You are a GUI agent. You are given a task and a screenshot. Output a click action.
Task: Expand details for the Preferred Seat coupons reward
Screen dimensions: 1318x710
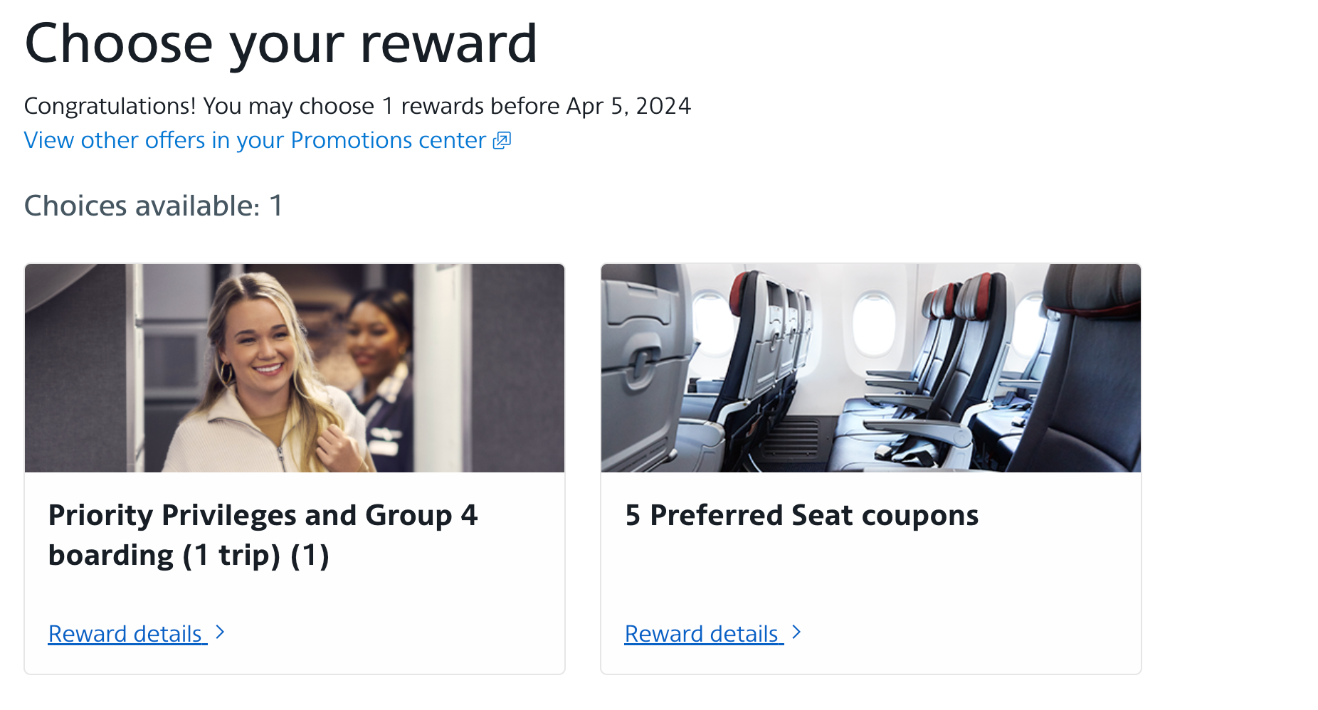click(x=702, y=633)
